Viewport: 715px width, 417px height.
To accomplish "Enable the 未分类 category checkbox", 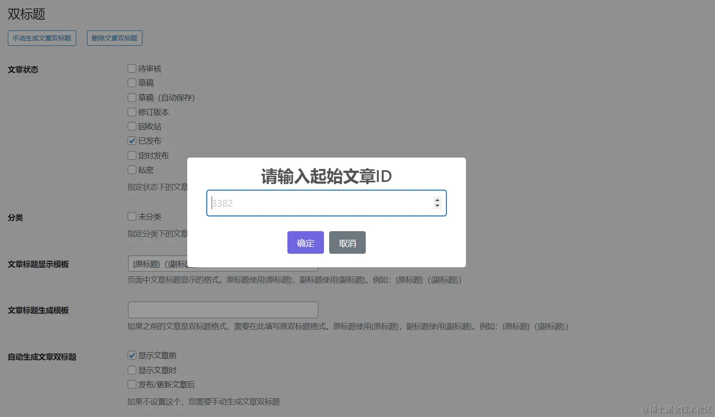I will tap(132, 216).
